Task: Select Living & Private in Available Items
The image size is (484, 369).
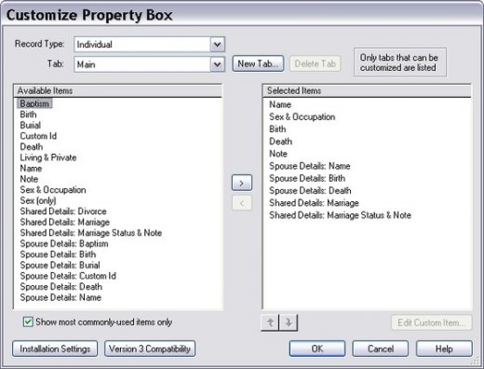Action: 48,157
